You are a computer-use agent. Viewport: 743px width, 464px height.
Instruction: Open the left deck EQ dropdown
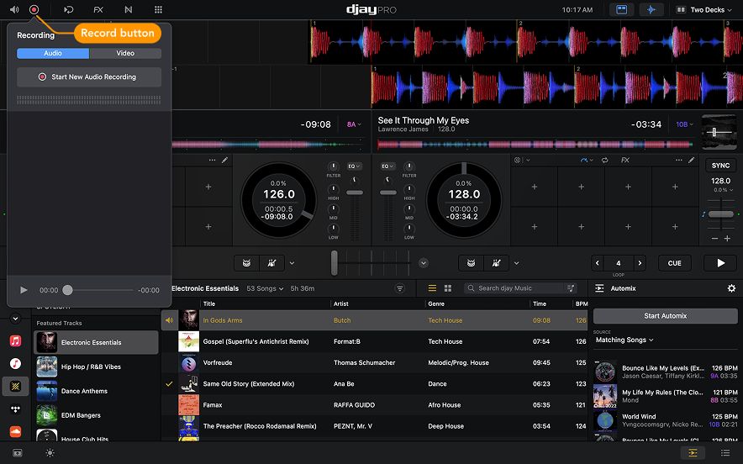[354, 166]
